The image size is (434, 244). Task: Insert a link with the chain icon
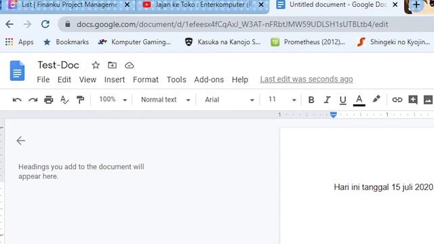(x=397, y=100)
